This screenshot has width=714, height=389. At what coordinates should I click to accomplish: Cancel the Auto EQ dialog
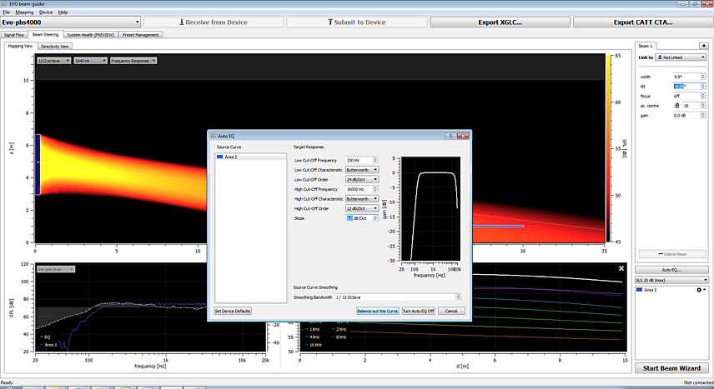451,311
